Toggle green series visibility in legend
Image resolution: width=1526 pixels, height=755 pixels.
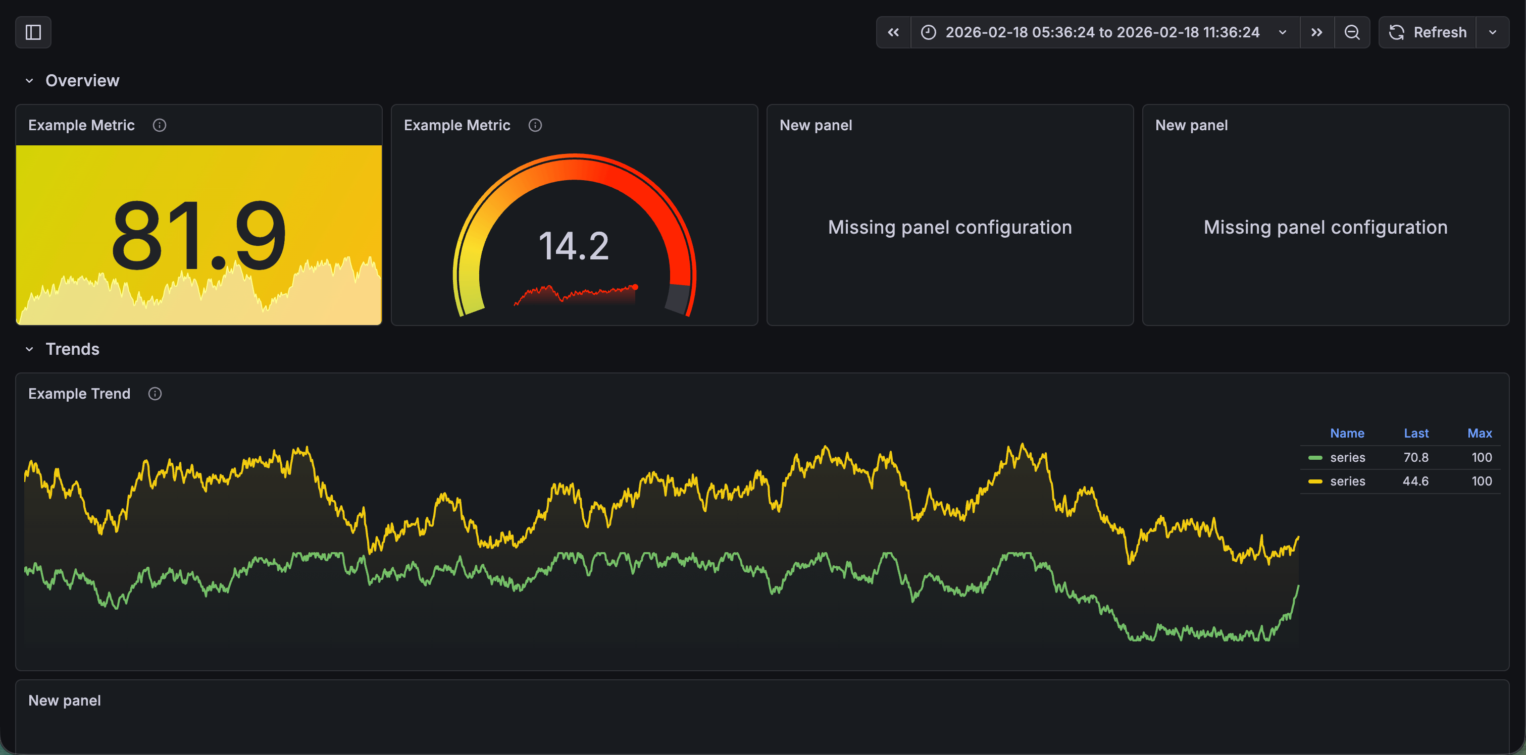(1347, 457)
